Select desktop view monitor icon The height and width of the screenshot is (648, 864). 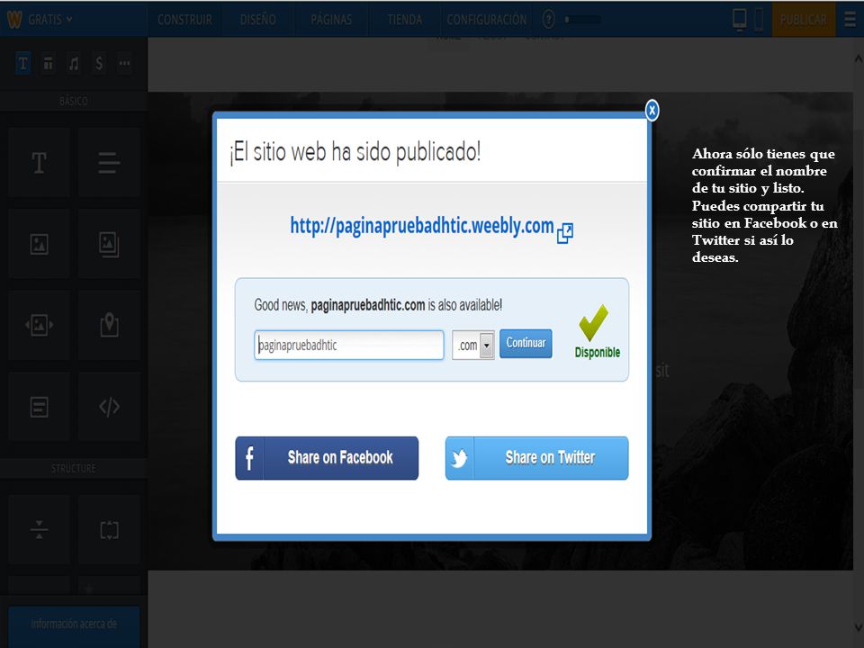click(x=740, y=19)
